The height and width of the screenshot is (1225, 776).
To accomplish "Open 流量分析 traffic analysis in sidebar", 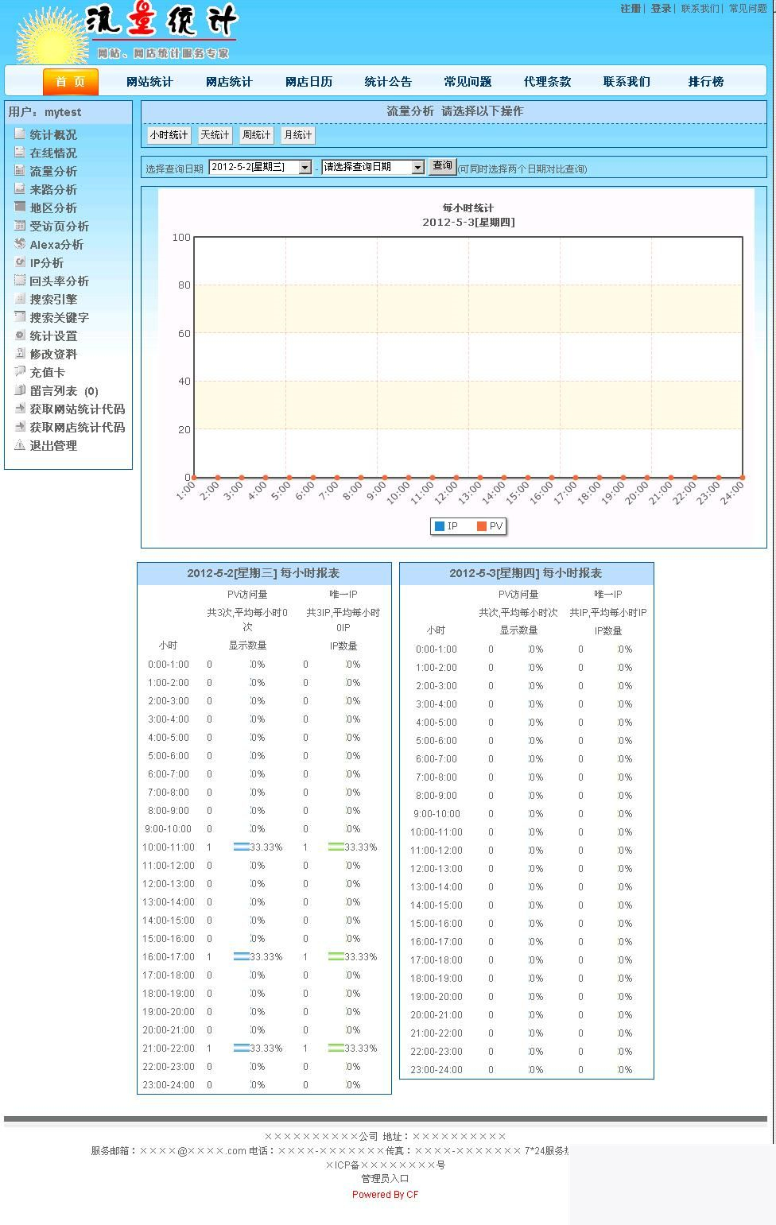I will pos(19,172).
